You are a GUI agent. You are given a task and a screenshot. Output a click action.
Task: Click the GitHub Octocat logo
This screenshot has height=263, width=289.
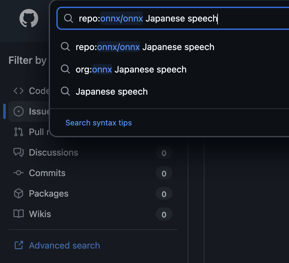[29, 18]
